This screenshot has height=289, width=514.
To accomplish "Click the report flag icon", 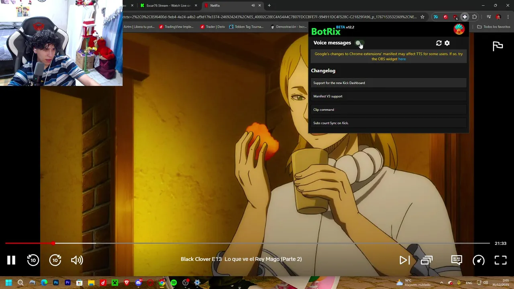I will point(498,46).
